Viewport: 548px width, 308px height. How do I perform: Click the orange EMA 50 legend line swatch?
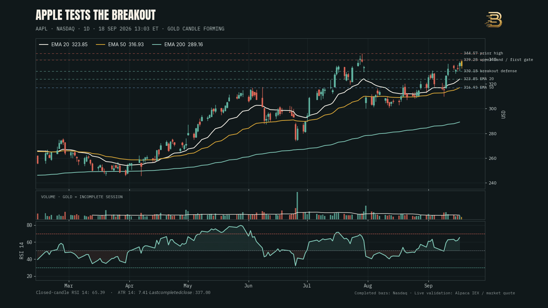[x=101, y=44]
